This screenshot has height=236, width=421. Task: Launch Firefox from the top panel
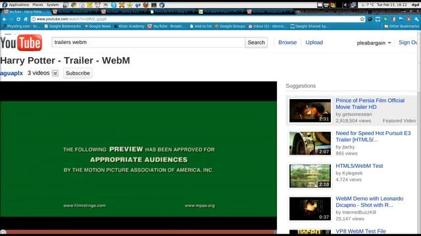(145, 5)
